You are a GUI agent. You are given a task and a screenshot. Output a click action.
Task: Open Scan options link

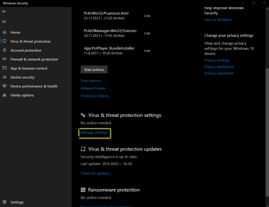(x=91, y=81)
